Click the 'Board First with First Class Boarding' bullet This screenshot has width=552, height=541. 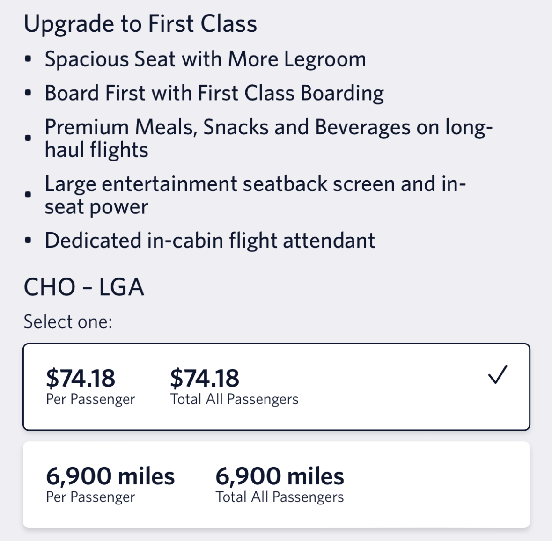click(x=213, y=93)
